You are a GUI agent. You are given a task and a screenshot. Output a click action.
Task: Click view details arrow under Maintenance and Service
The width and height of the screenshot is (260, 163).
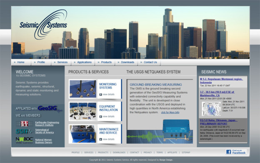point(101,139)
